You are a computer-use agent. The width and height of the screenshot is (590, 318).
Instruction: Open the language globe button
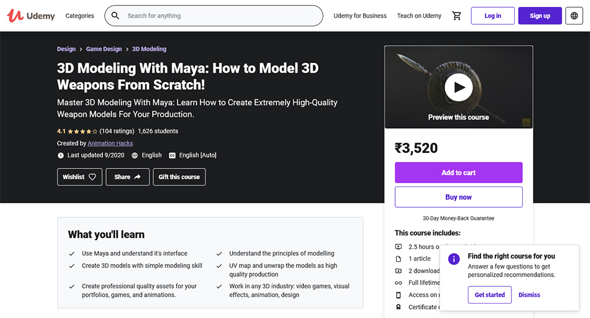[x=574, y=16]
